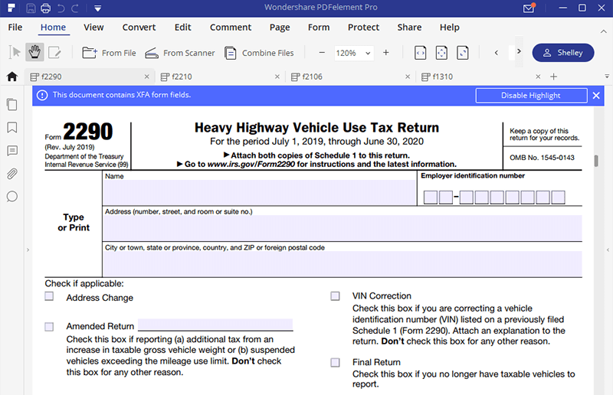Open the Convert menu
613x395 pixels.
[x=139, y=27]
